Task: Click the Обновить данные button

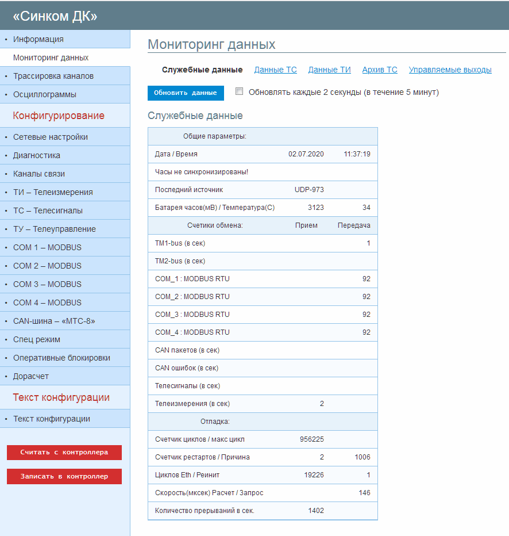Action: coord(186,93)
